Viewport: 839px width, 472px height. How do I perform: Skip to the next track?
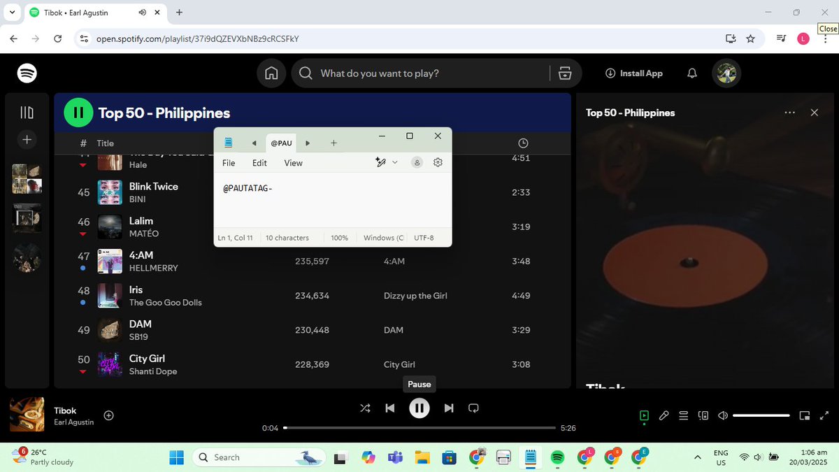[x=449, y=408]
